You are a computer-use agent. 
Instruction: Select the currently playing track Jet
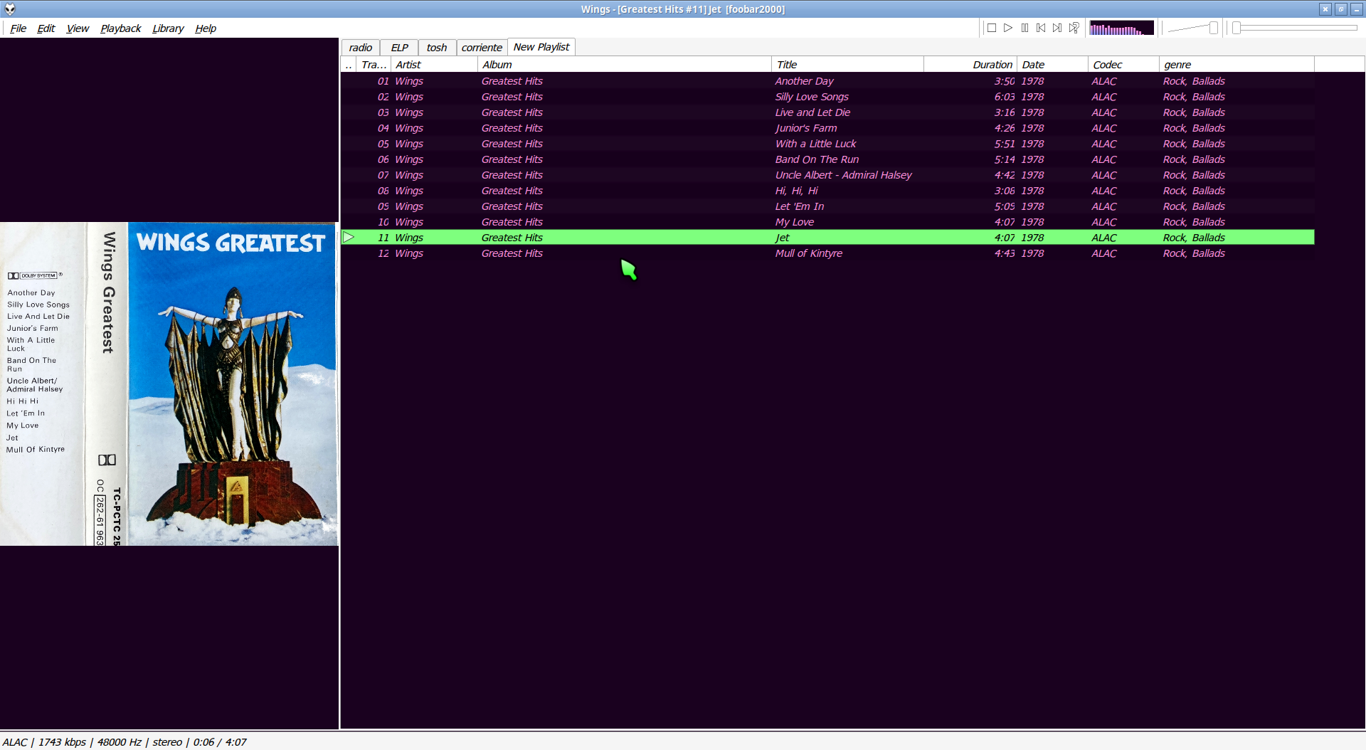click(827, 238)
